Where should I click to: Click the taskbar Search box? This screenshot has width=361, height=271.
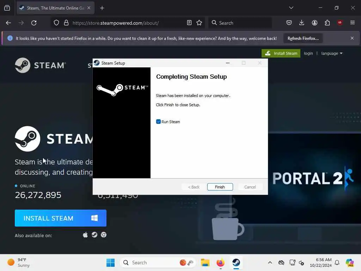tap(158, 263)
